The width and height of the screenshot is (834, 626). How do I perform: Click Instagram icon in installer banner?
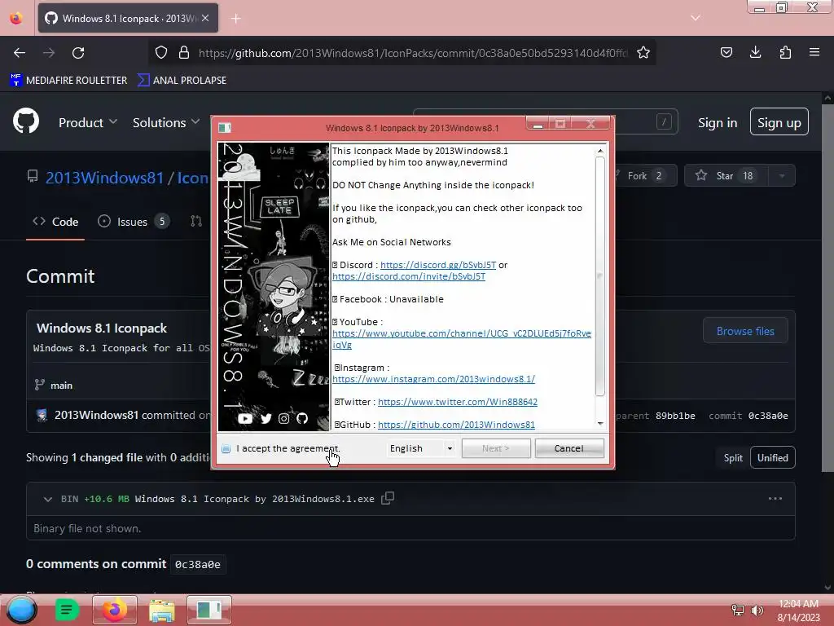284,418
